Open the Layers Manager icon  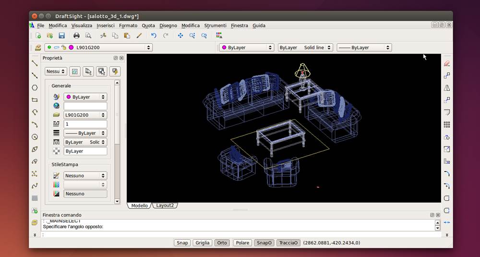tap(38, 48)
